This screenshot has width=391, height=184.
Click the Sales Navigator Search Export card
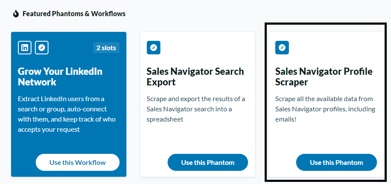coord(197,105)
